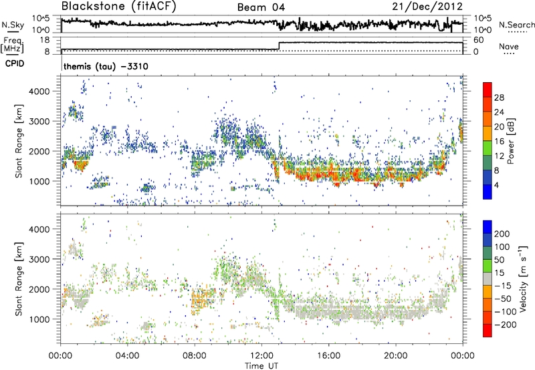Click the "1000" tick in the velocity panel
This screenshot has height=370, width=535.
pos(39,319)
